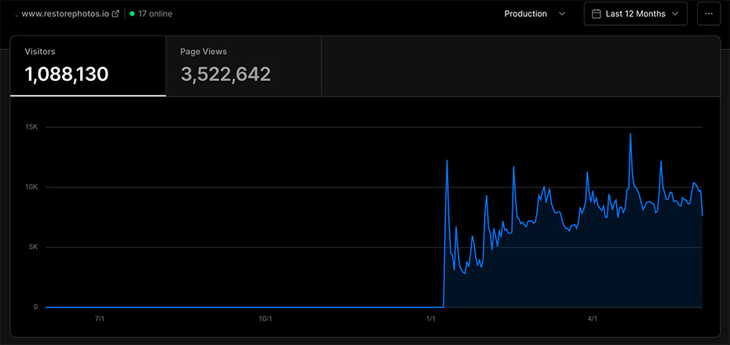Click the calendar icon in the date range button
This screenshot has width=730, height=345.
point(596,14)
